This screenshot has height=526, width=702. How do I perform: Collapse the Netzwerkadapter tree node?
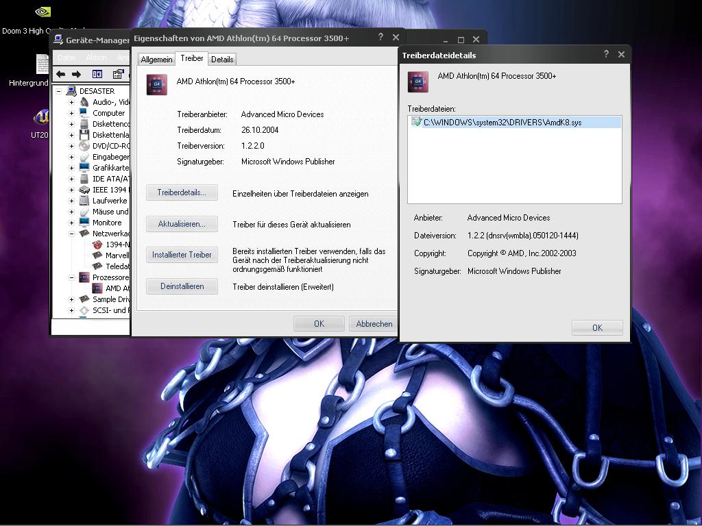pos(71,234)
